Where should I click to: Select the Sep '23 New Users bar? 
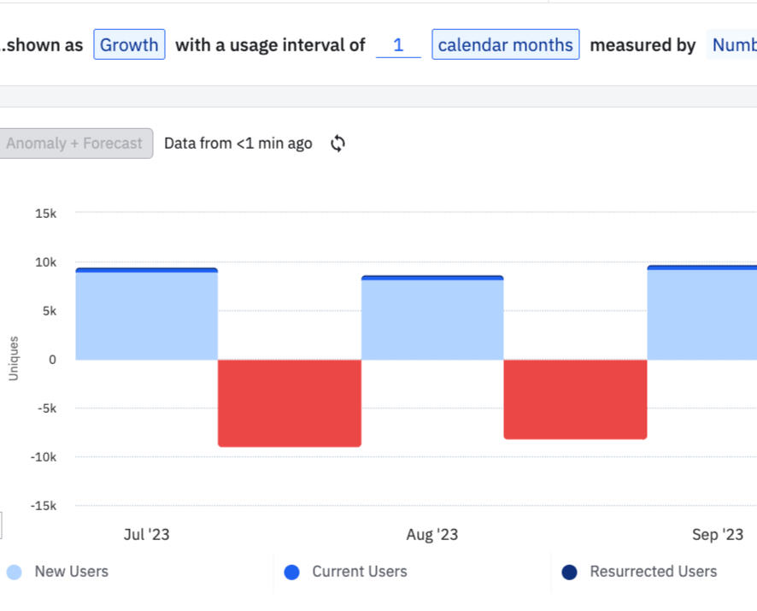point(701,314)
